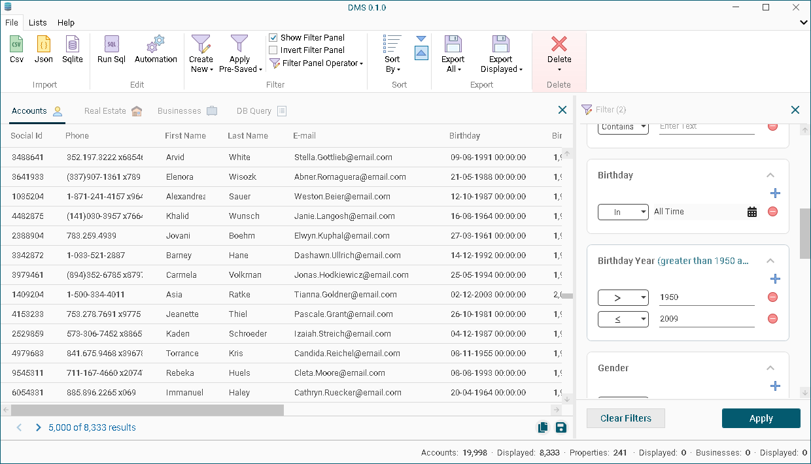Click the 1950 year value field
The width and height of the screenshot is (811, 464).
click(x=707, y=297)
